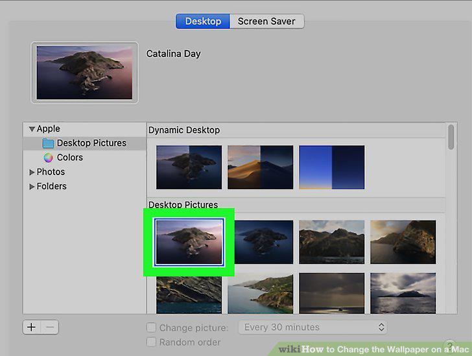Select the Catalina Day wallpaper thumbnail

tap(189, 242)
